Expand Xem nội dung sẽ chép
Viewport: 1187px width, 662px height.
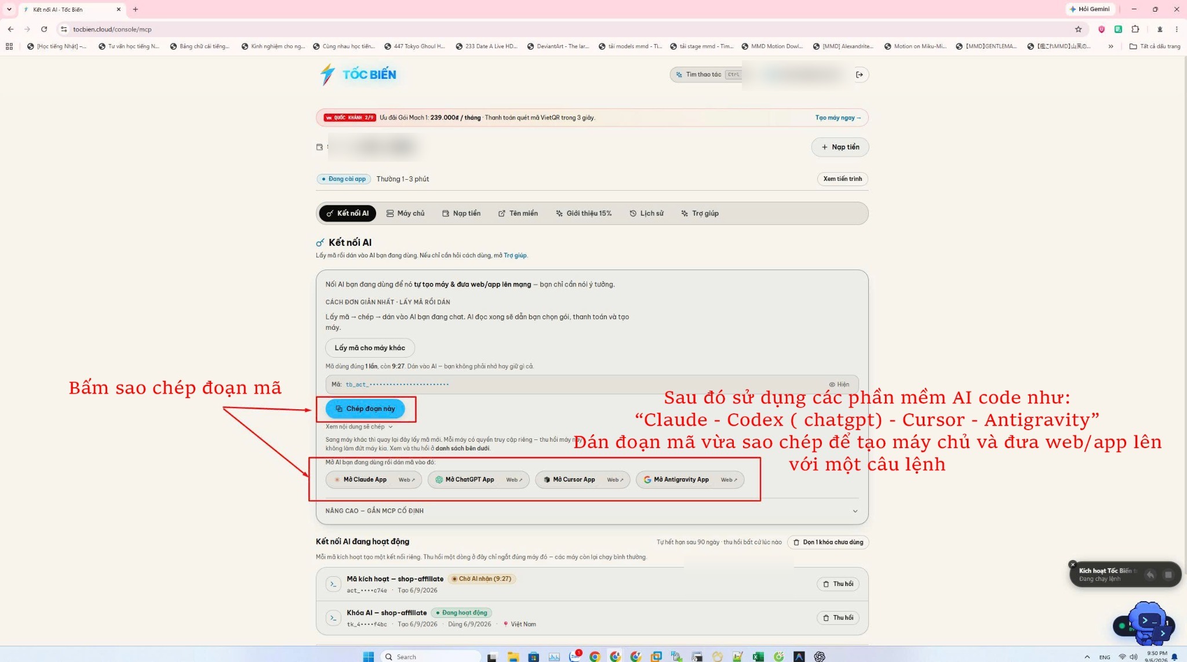359,427
